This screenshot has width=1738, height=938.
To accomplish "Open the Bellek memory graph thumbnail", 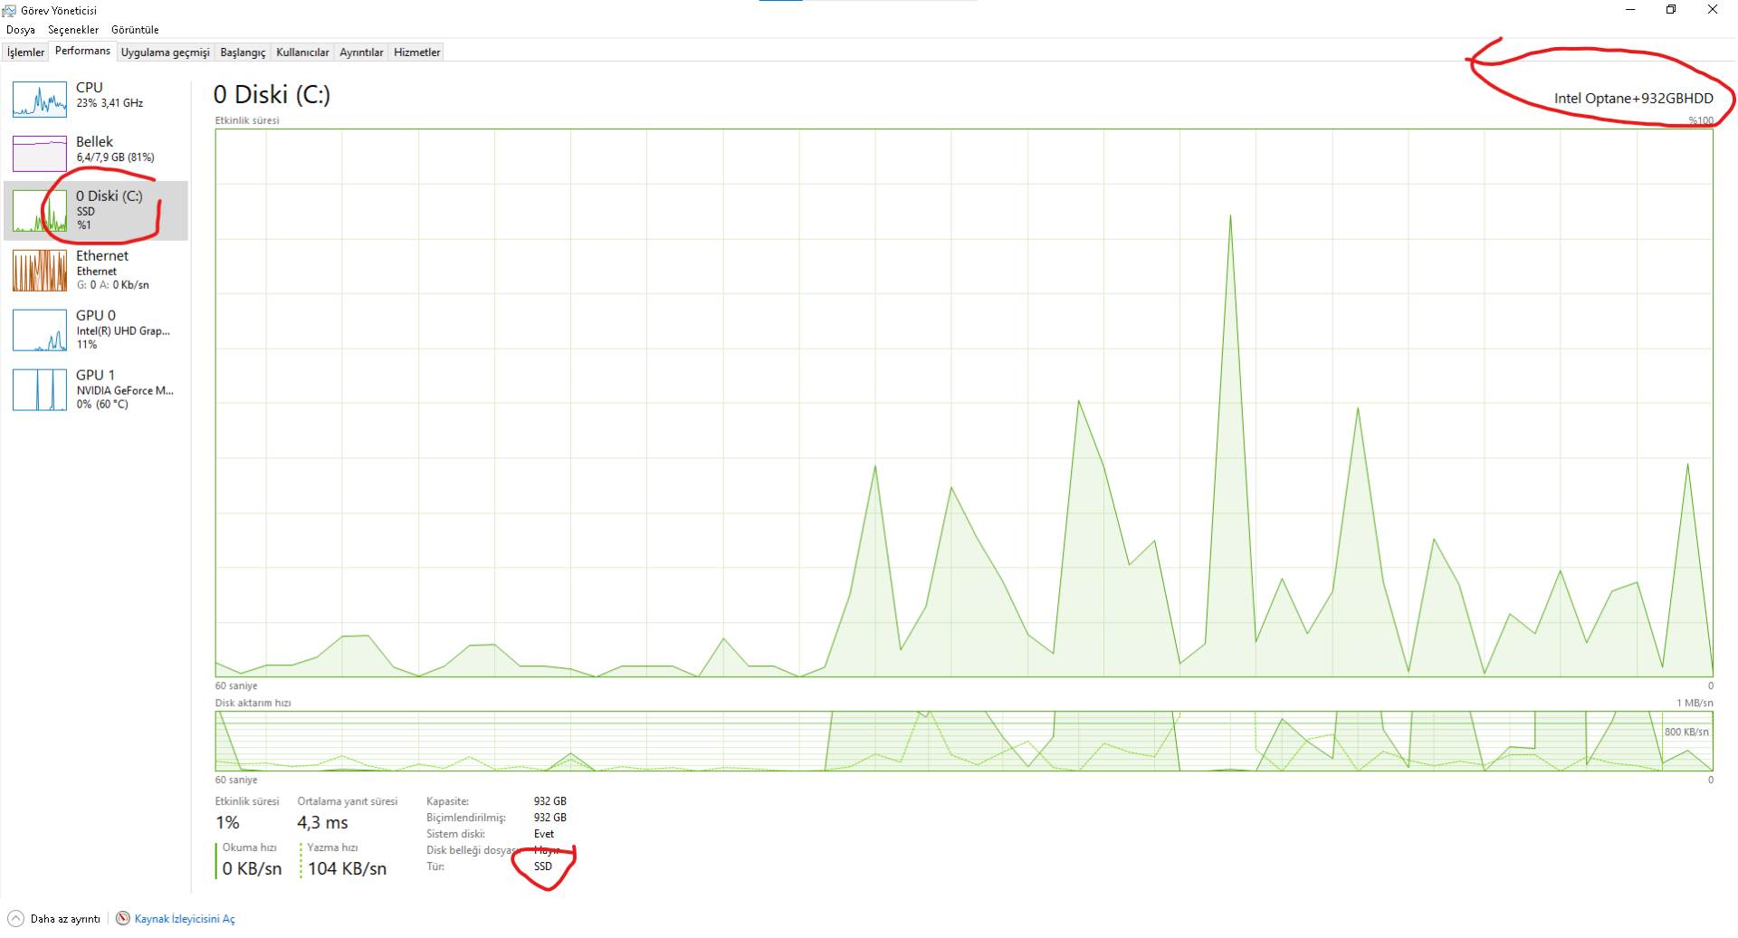I will pos(40,154).
